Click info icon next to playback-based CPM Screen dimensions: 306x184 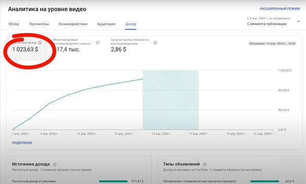[155, 42]
